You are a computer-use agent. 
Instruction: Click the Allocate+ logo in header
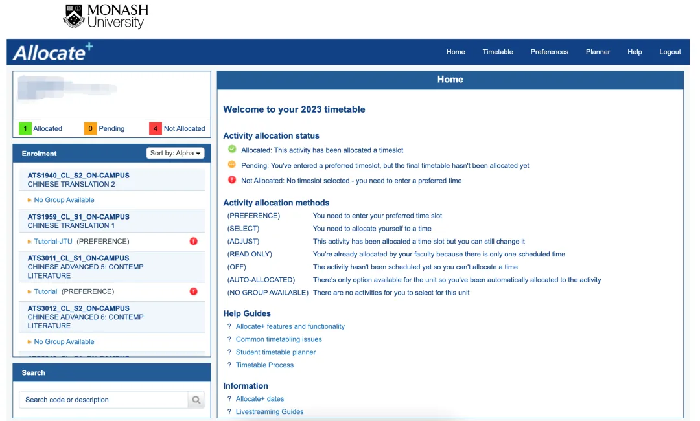(x=52, y=52)
